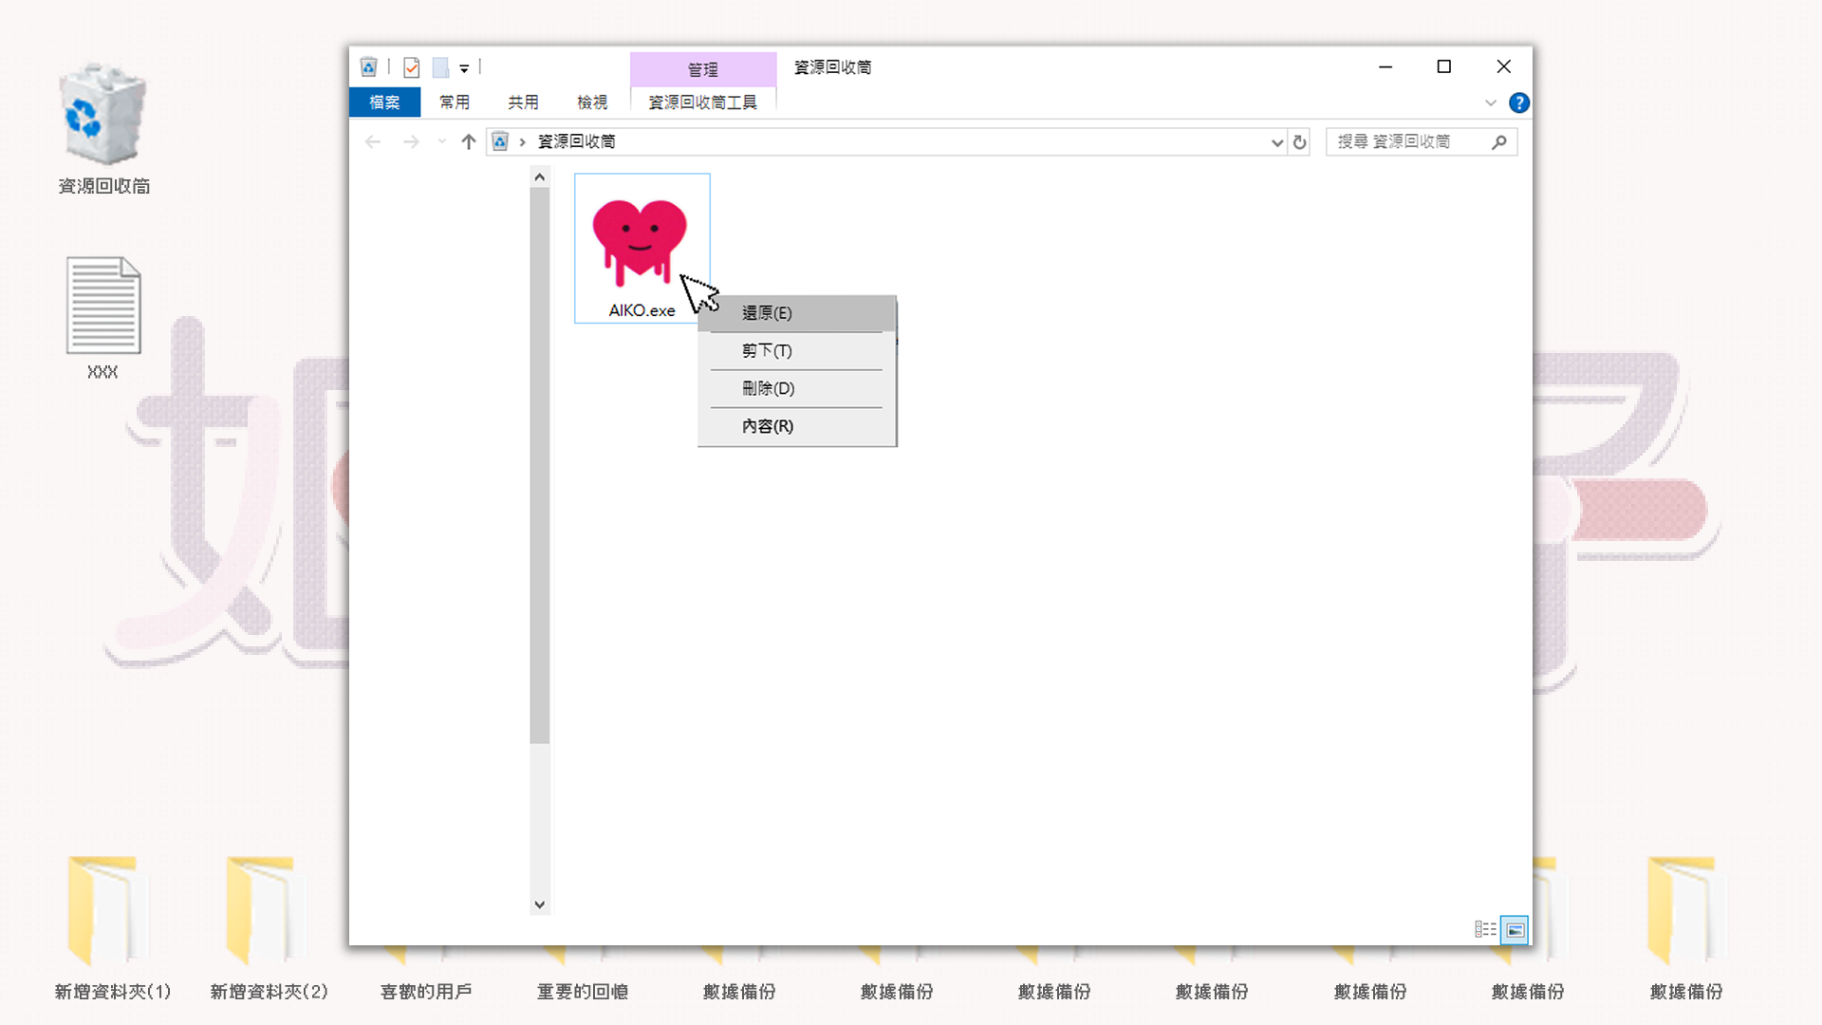Choose 剪下(T) in the context menu
Screen dimensions: 1822x1025
click(x=797, y=351)
